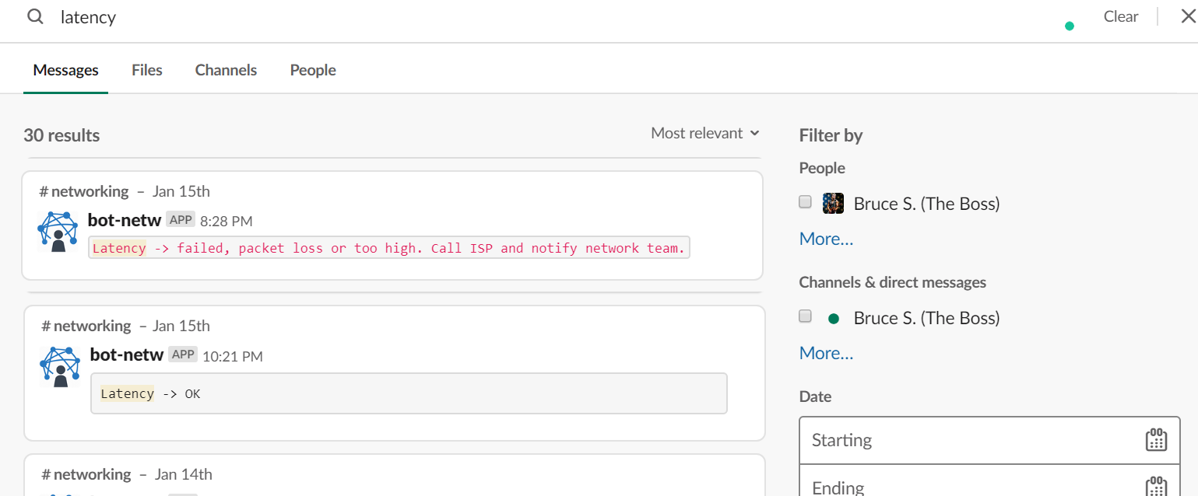1198x496 pixels.
Task: Close the search panel with X
Action: 1187,16
